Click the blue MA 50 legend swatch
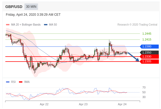 46,25
